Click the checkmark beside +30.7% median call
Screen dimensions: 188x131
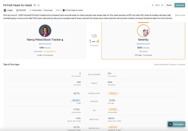coord(121,128)
